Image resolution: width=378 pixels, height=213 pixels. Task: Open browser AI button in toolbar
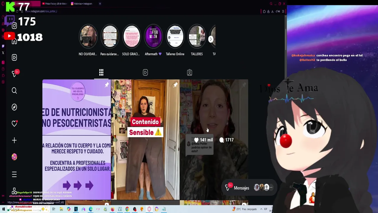(278, 11)
